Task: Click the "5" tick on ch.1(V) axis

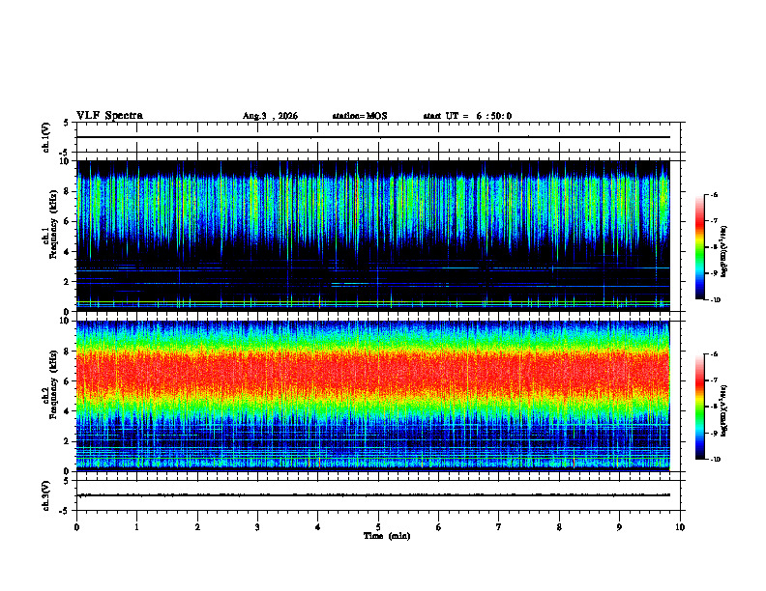Action: [x=67, y=123]
